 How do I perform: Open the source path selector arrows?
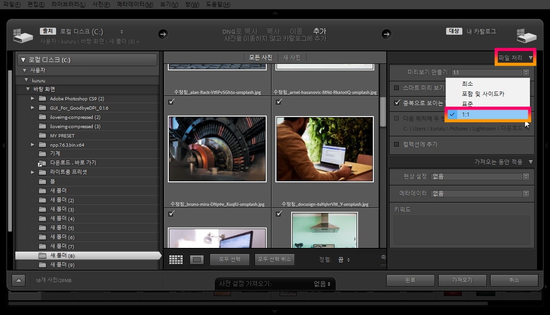click(122, 32)
